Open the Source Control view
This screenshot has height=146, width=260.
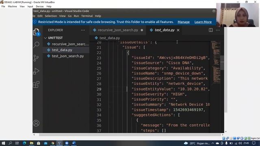tap(36, 58)
